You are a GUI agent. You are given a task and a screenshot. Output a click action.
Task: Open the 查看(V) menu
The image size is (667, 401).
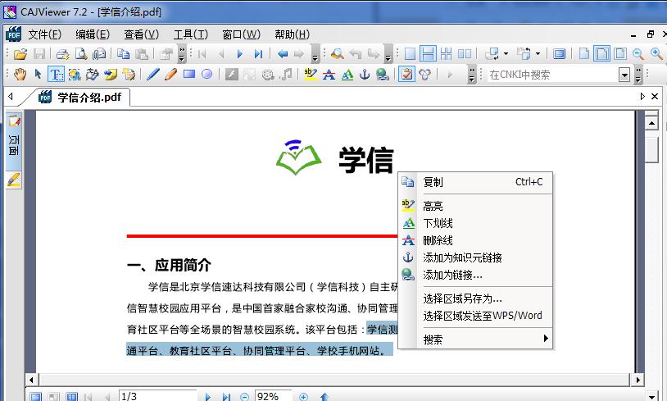(x=141, y=34)
